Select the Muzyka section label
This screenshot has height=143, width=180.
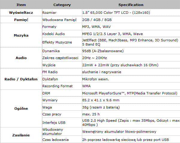(x=21, y=35)
